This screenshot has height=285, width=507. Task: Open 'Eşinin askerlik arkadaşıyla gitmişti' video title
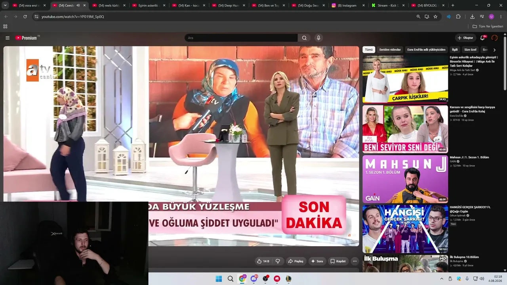point(474,61)
